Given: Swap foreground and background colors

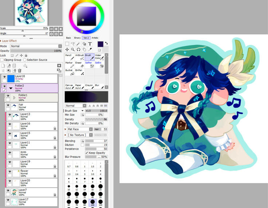Looking at the screenshot, I should point(106,43).
